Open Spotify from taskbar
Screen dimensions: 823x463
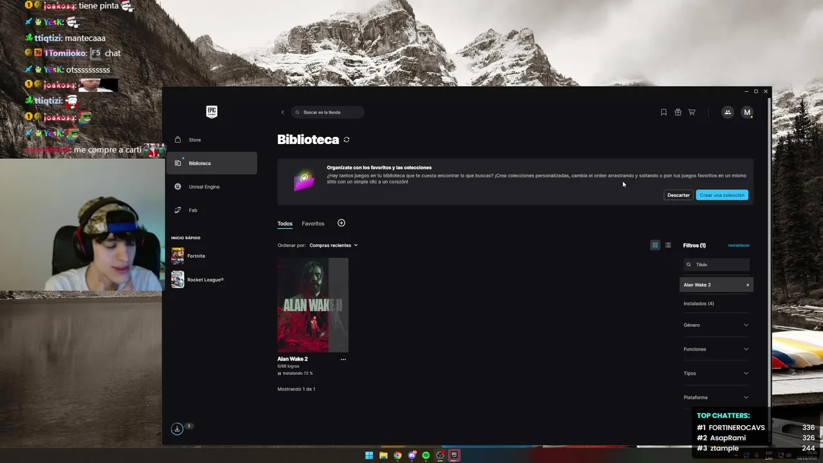click(426, 455)
